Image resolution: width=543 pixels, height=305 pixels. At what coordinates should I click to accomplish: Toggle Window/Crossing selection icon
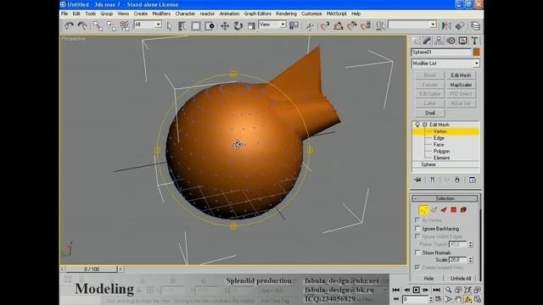click(210, 26)
